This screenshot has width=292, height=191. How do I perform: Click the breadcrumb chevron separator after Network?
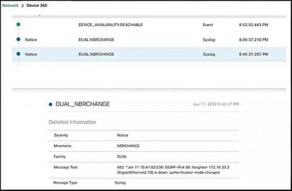point(22,5)
